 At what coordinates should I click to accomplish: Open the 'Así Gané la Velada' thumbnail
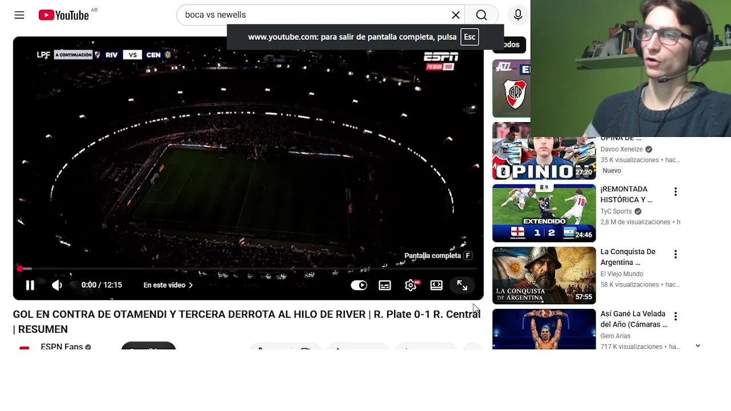[x=544, y=329]
